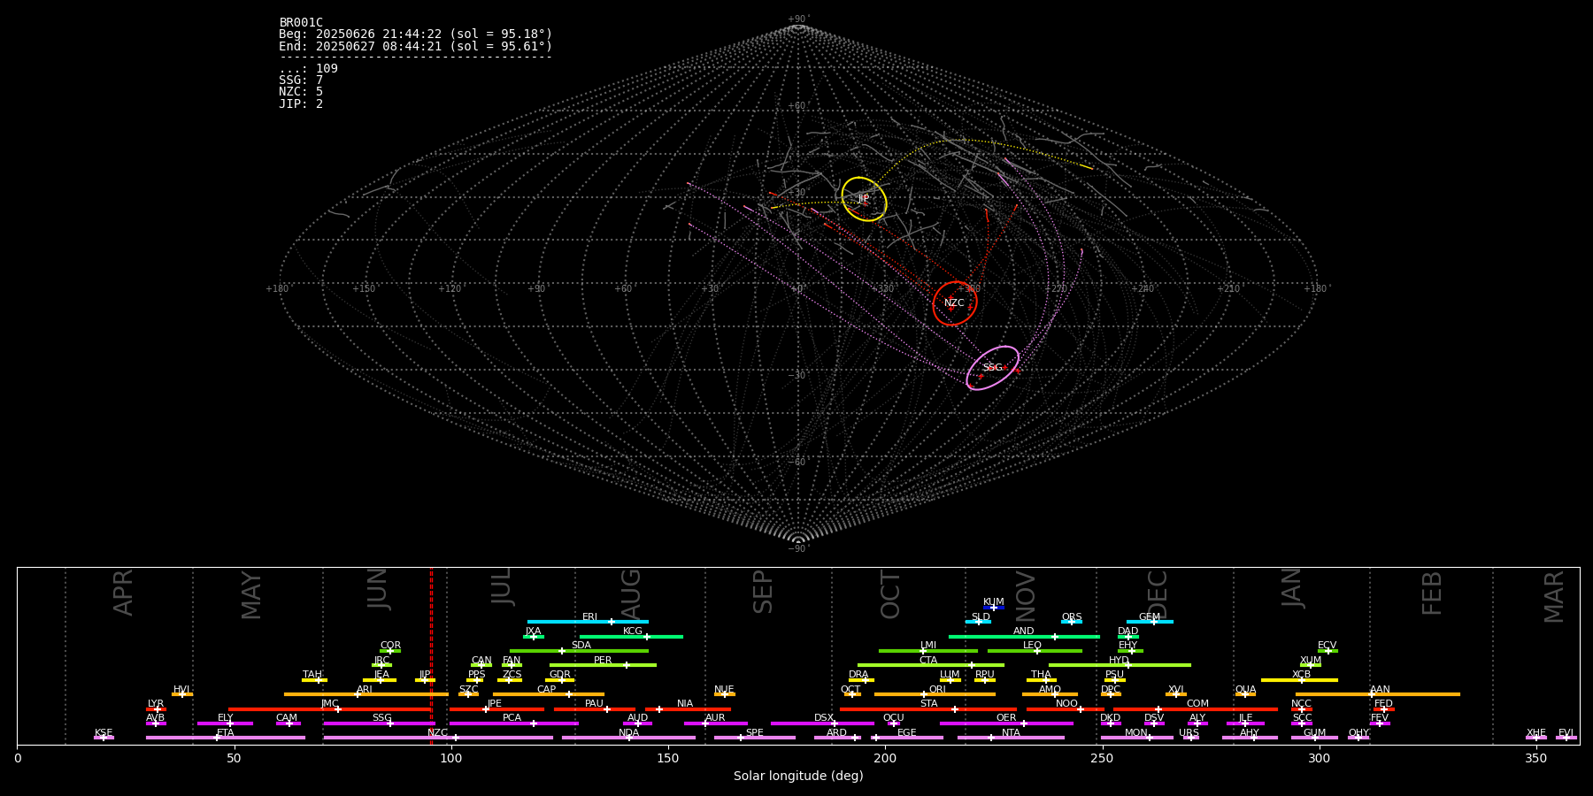
Task: Select the AAN shower bar in timeline
Action: 1378,694
